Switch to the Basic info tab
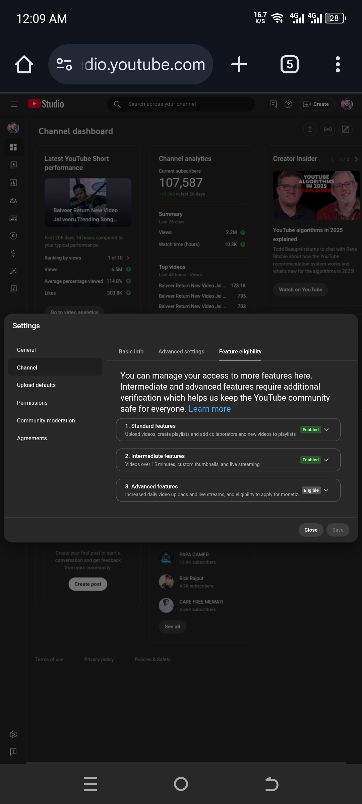The width and height of the screenshot is (362, 804). point(131,351)
